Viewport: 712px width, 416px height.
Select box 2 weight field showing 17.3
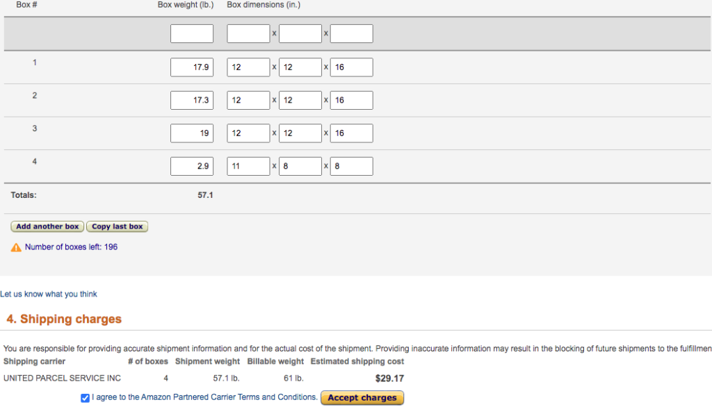[192, 100]
